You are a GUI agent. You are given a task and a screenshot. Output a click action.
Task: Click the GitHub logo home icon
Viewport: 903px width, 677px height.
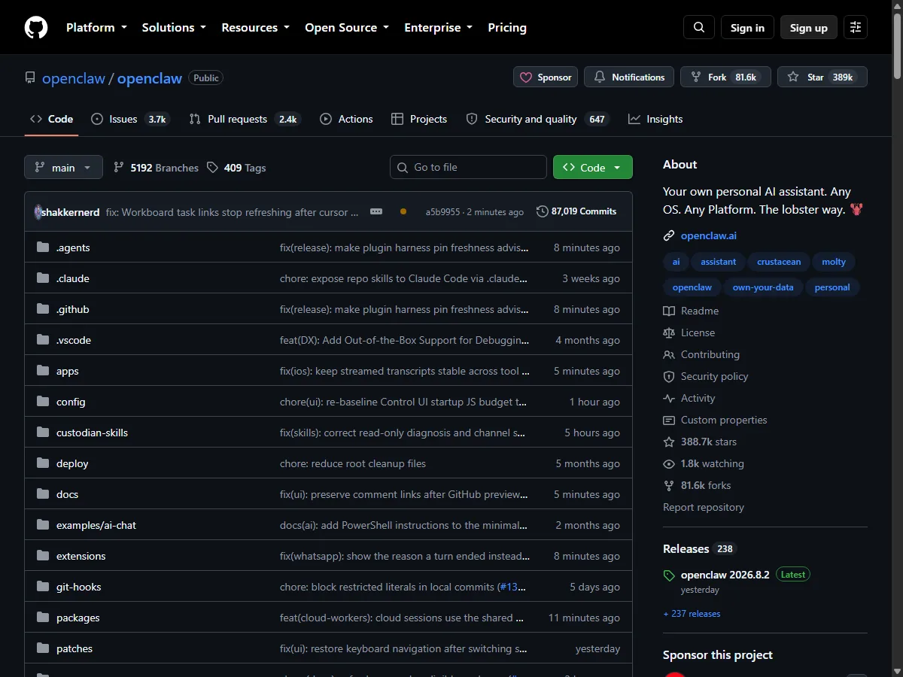(x=36, y=27)
